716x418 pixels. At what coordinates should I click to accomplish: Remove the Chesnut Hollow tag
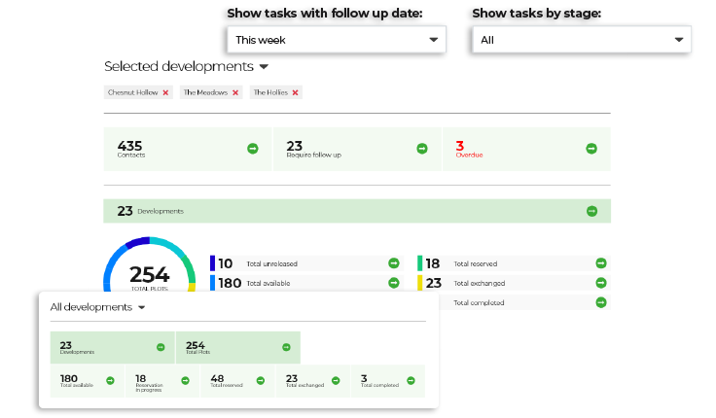coord(166,92)
